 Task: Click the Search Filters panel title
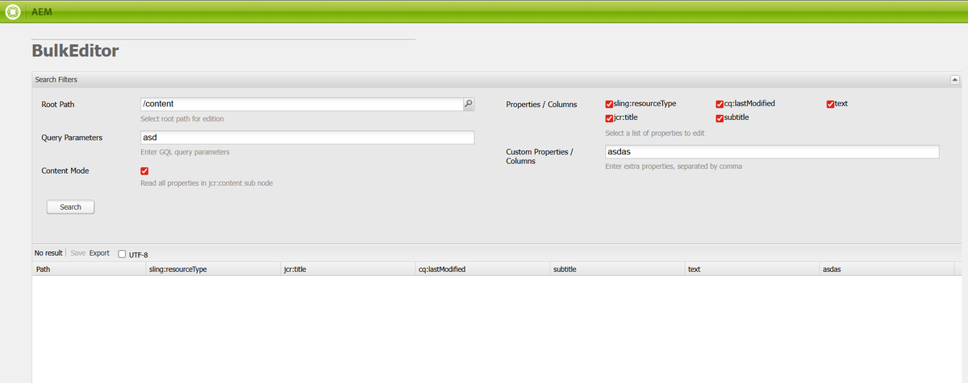coord(56,80)
